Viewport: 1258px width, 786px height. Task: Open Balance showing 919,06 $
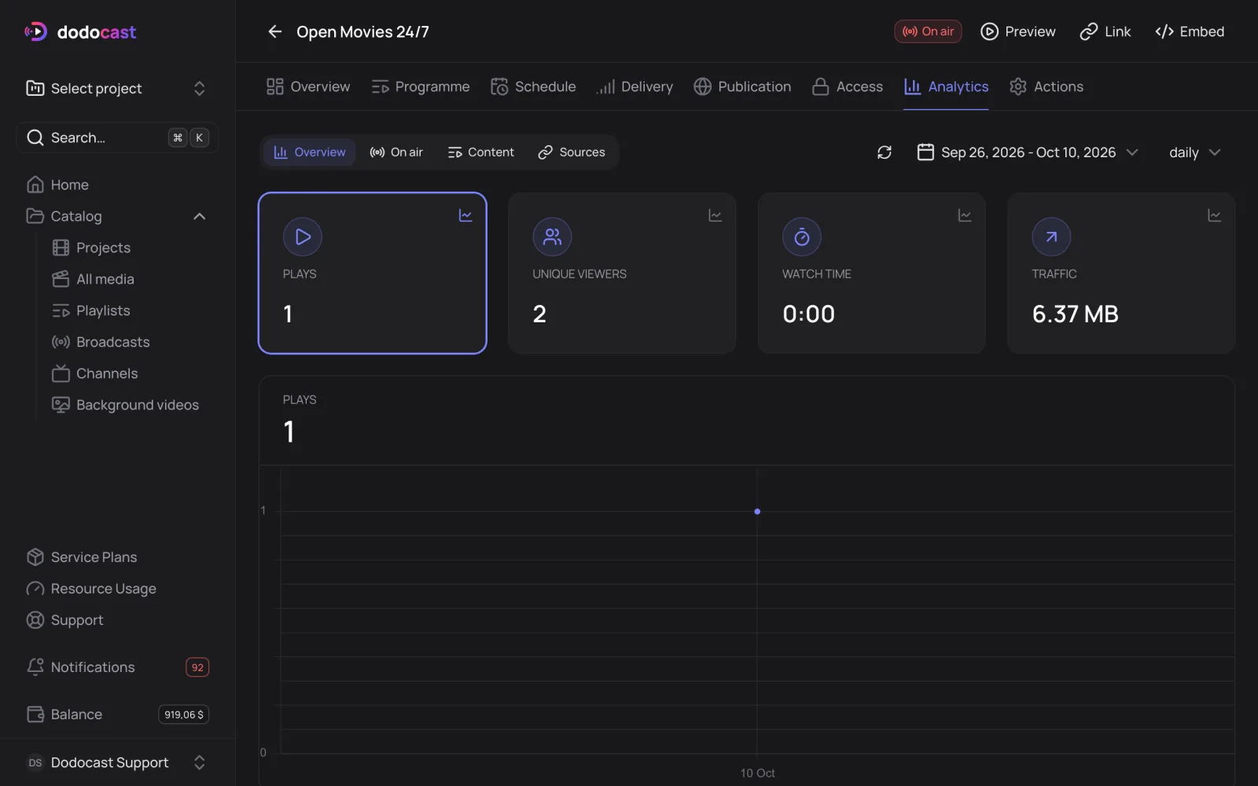[x=117, y=714]
